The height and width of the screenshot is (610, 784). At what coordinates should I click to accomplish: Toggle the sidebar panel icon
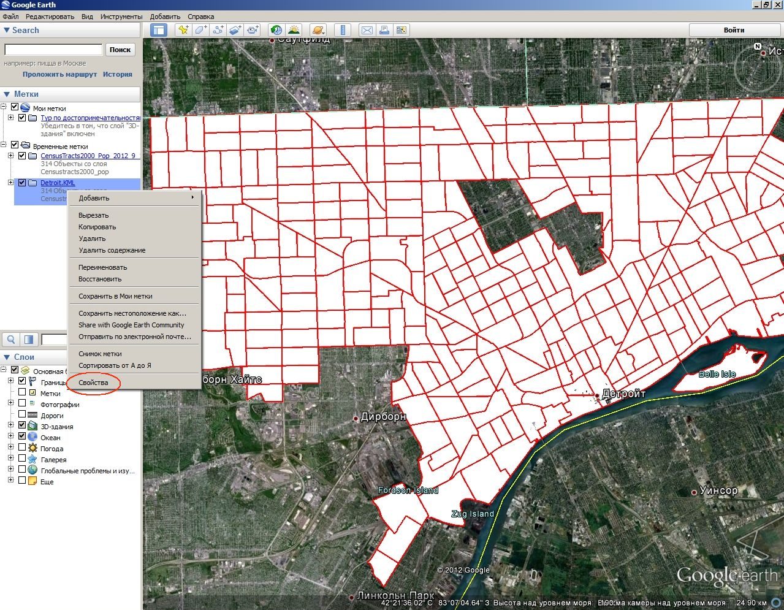point(159,30)
